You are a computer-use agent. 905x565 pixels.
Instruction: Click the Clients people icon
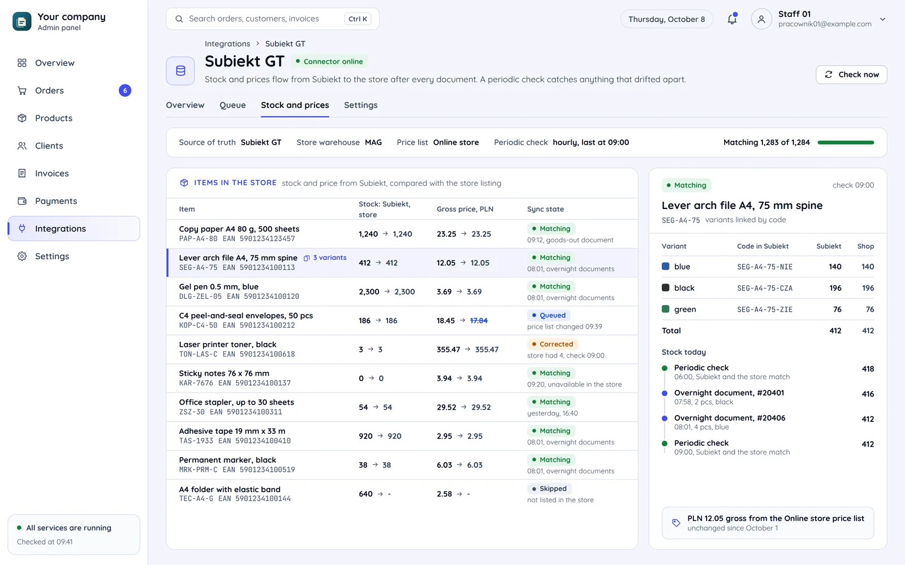[22, 146]
